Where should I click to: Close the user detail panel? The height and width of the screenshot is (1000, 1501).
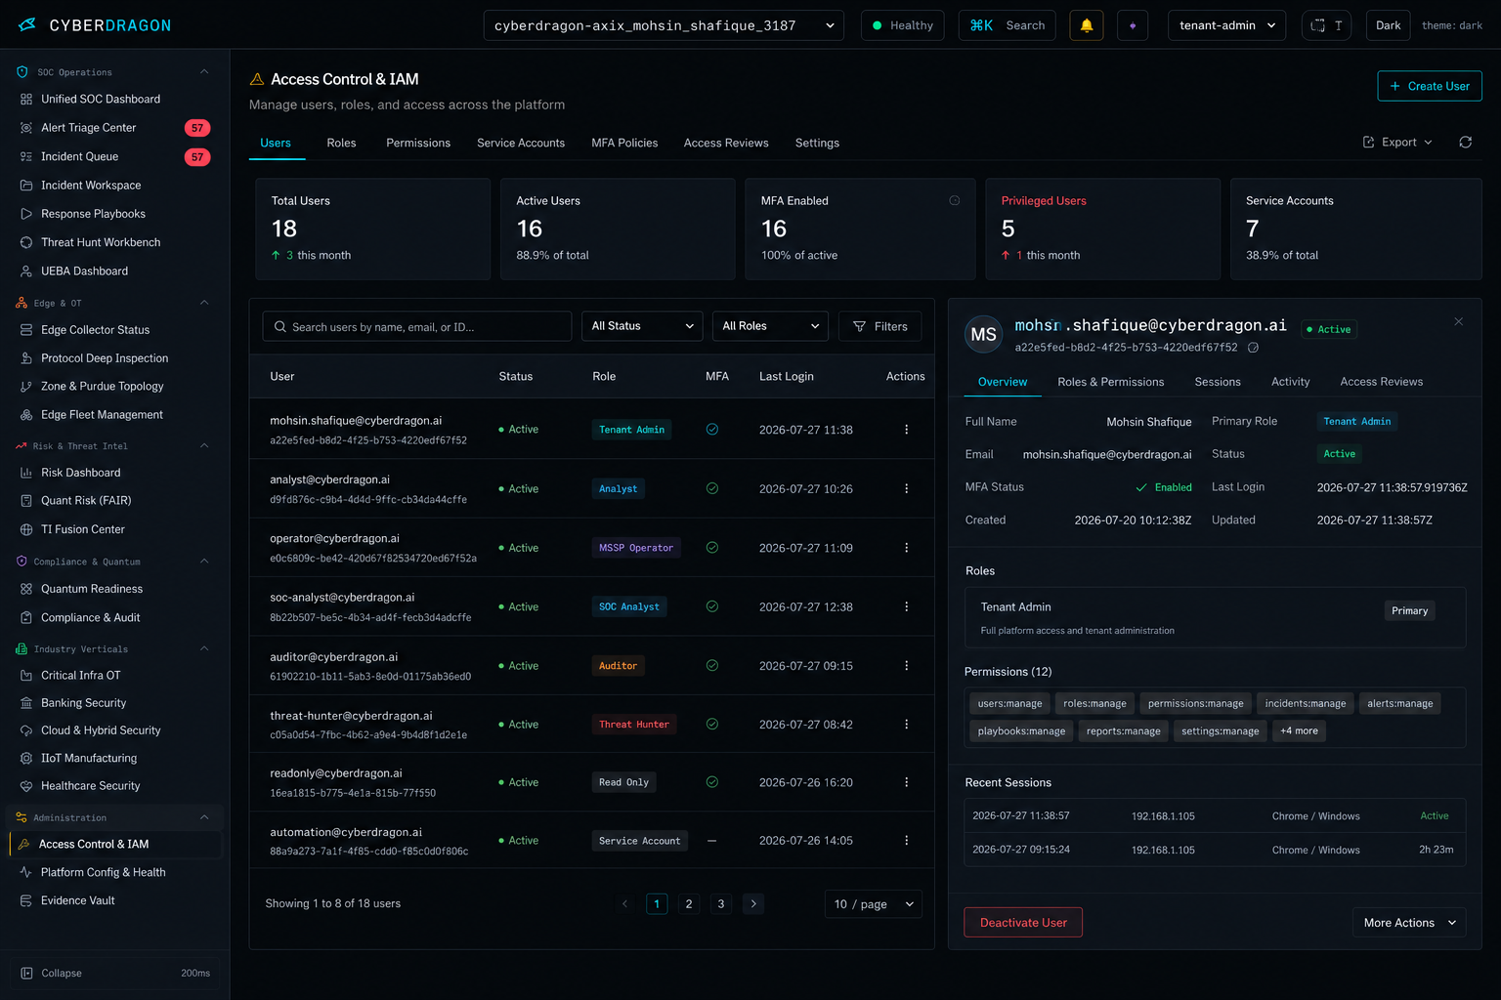[x=1458, y=322]
